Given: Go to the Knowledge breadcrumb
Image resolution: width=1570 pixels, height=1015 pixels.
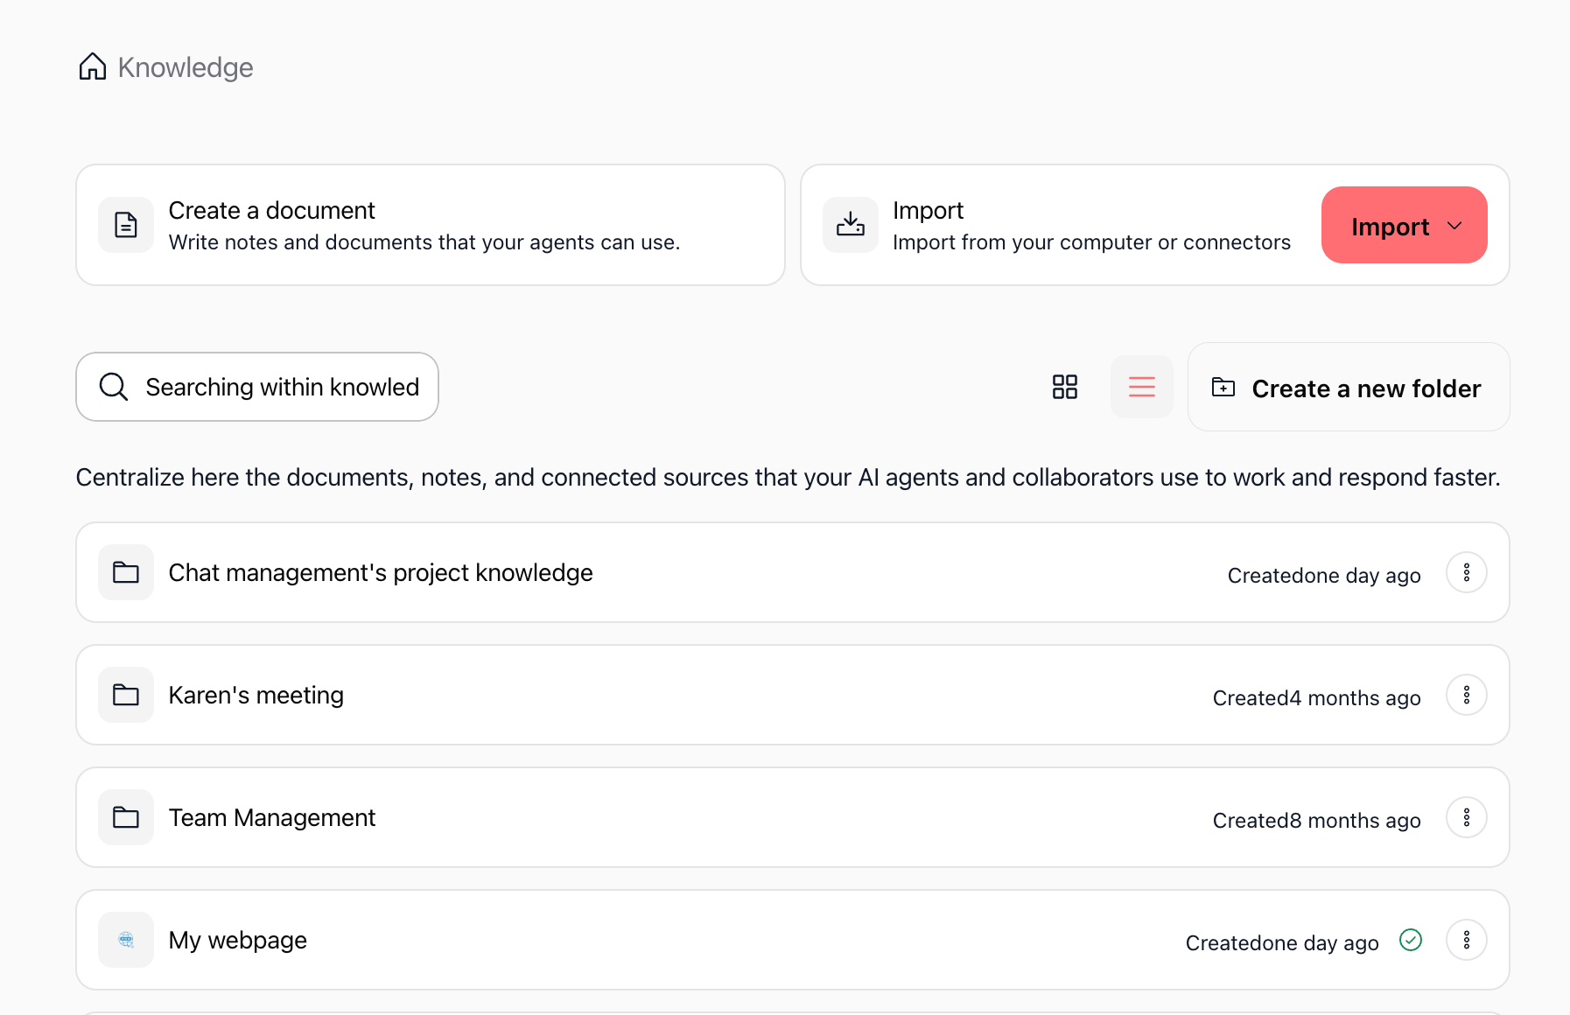Looking at the screenshot, I should tap(186, 67).
